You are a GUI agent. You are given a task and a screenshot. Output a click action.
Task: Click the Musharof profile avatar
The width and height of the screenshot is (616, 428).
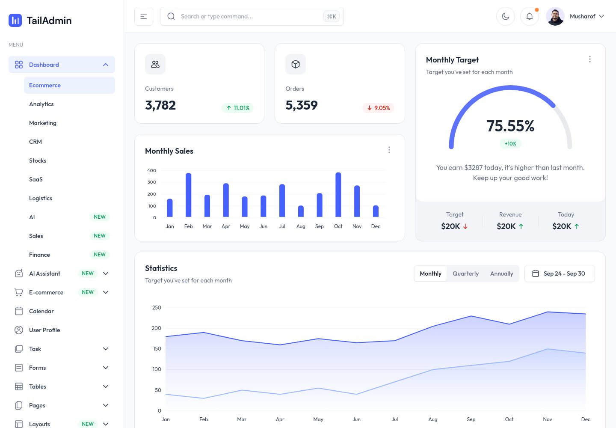[555, 16]
